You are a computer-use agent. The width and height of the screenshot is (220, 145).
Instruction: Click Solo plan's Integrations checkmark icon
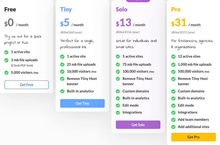pos(118,113)
